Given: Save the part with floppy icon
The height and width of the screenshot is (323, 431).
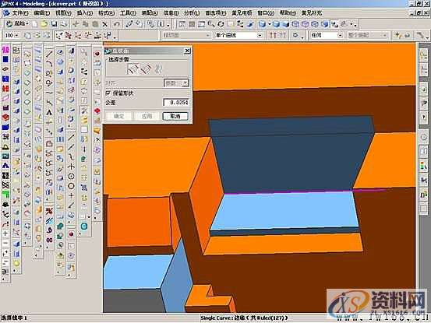Looking at the screenshot, I should (x=54, y=24).
